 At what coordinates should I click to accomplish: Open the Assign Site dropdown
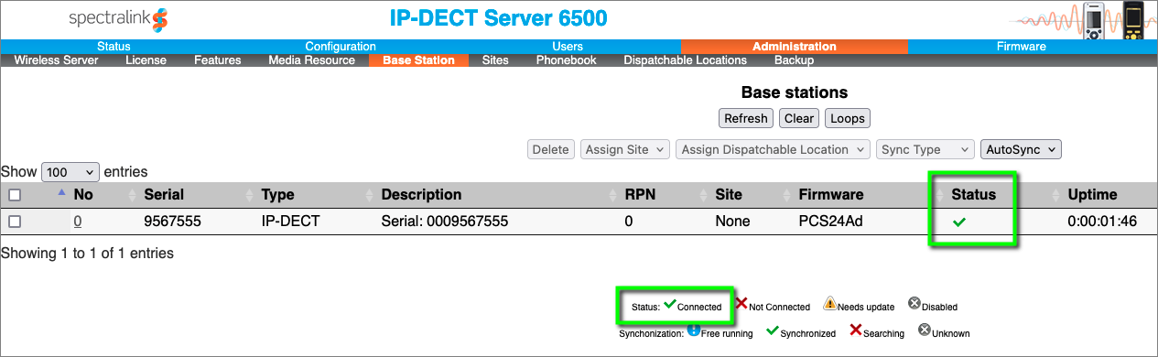point(625,149)
